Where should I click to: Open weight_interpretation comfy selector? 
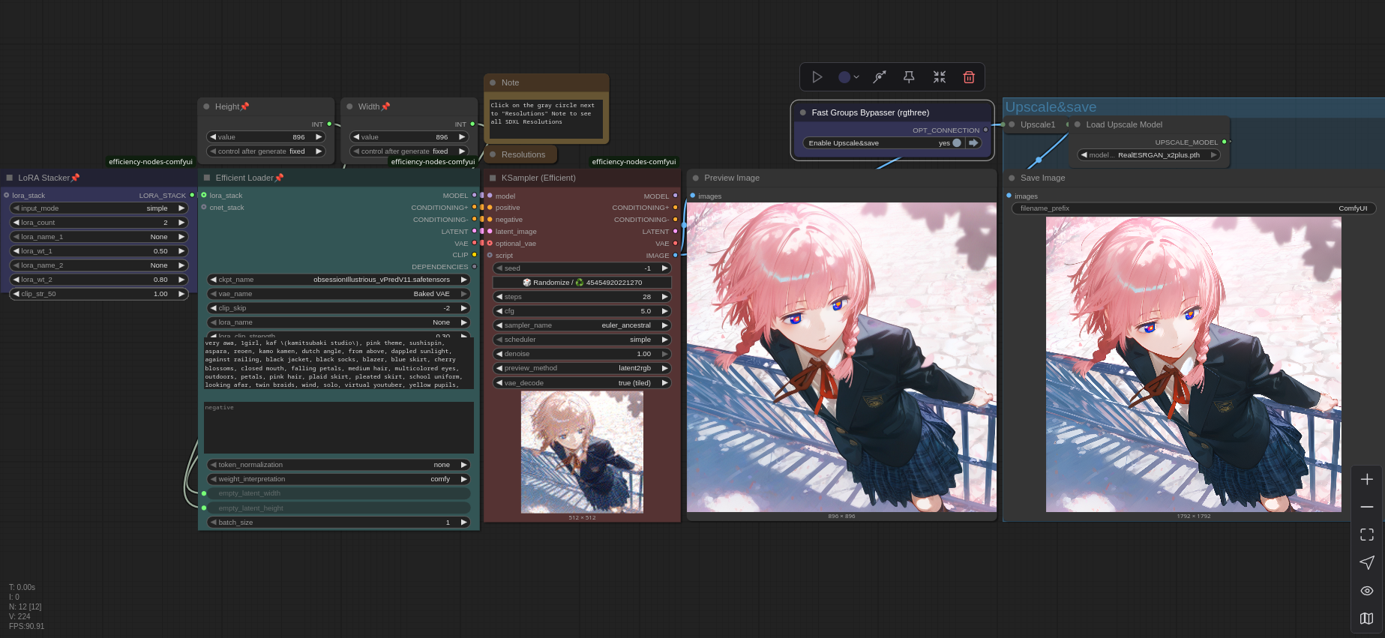point(339,479)
